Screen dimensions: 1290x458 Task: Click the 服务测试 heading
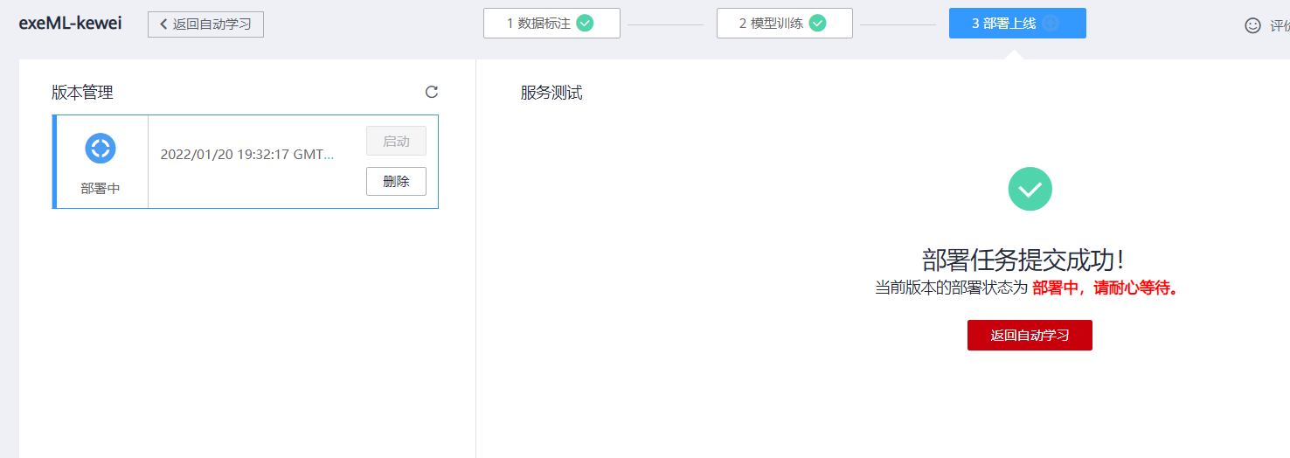(551, 93)
